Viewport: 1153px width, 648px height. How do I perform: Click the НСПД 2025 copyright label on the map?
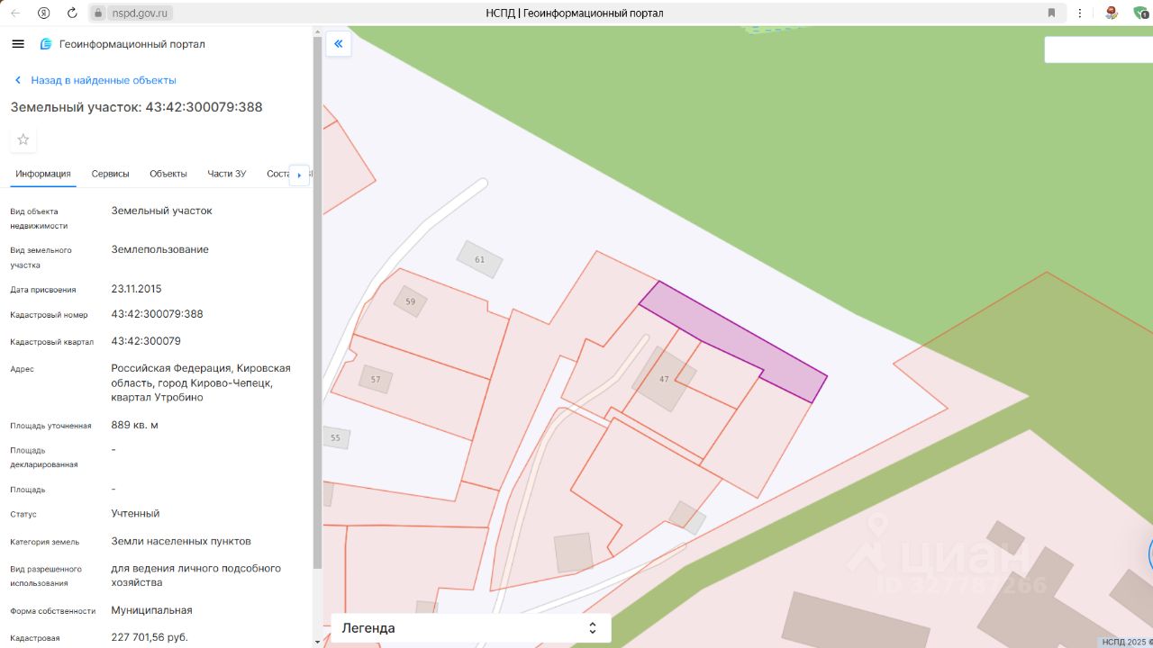[1125, 642]
